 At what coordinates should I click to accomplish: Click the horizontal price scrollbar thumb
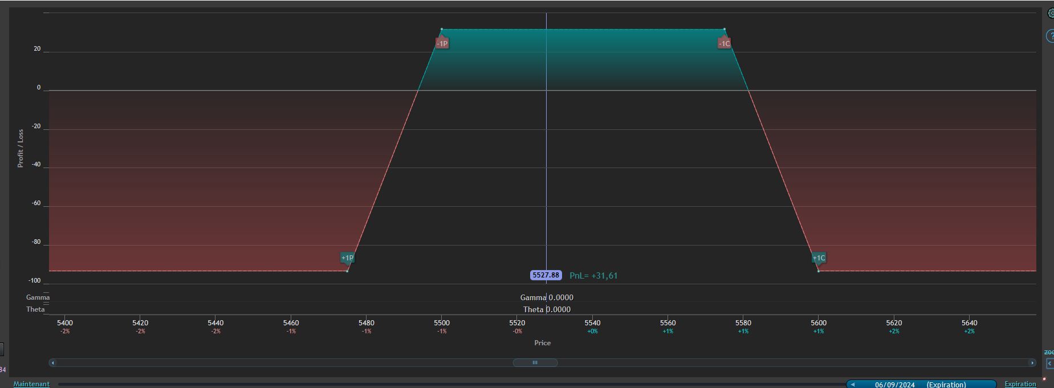535,362
